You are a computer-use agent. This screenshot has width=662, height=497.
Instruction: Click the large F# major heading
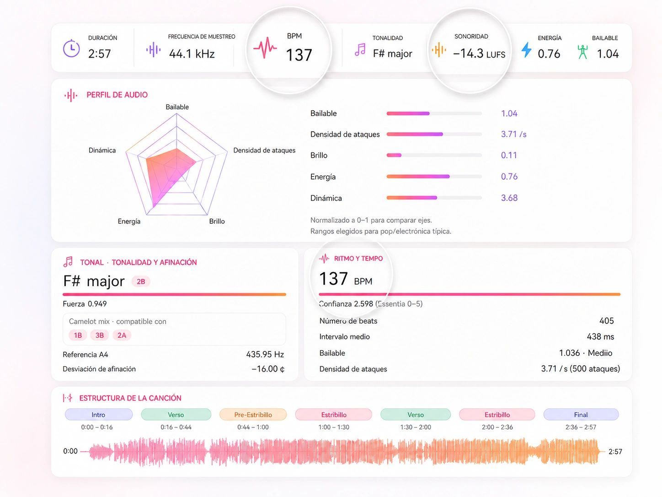pos(94,281)
